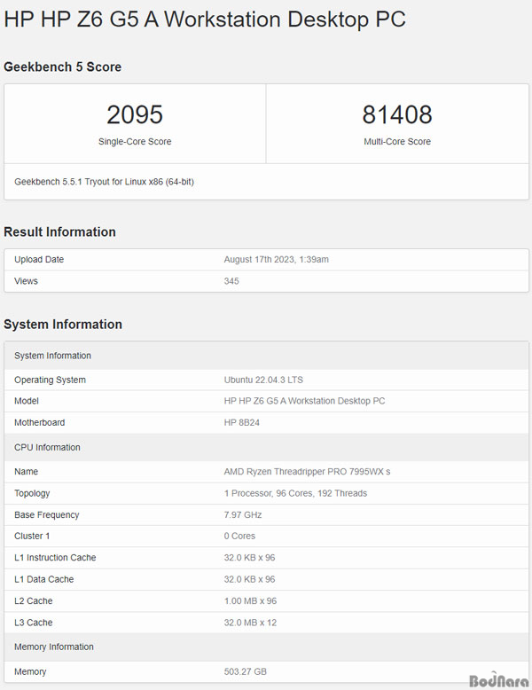Click the Motherboard row label
Screen dimensions: 532x690
click(x=40, y=422)
